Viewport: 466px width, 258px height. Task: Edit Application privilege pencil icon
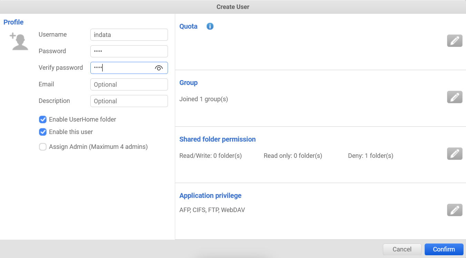click(x=455, y=210)
